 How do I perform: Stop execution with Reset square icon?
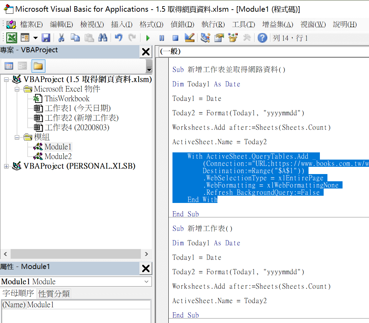point(175,38)
